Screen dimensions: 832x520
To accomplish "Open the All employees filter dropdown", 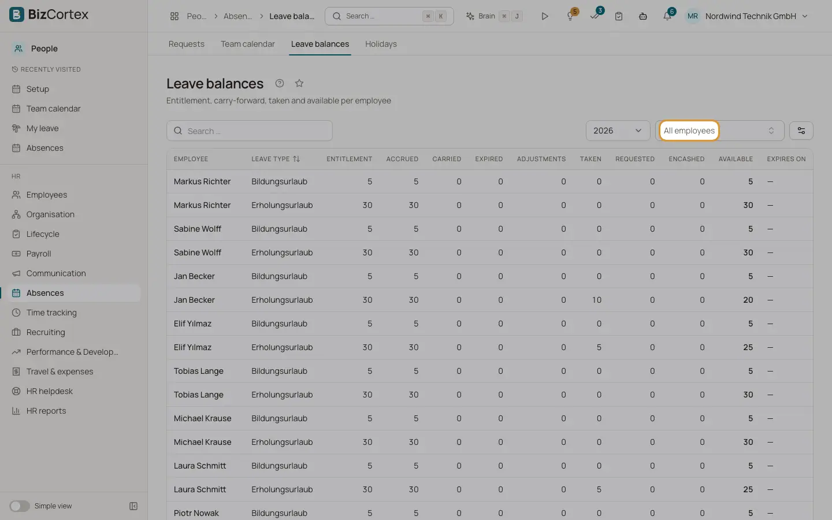I will click(720, 131).
